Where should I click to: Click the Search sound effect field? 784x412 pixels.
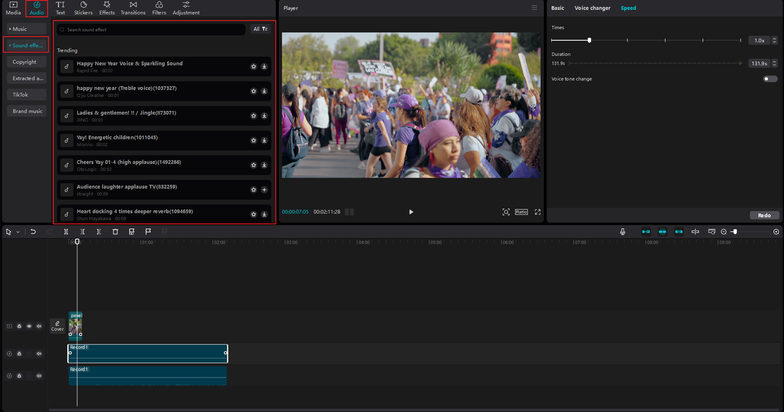coord(151,29)
